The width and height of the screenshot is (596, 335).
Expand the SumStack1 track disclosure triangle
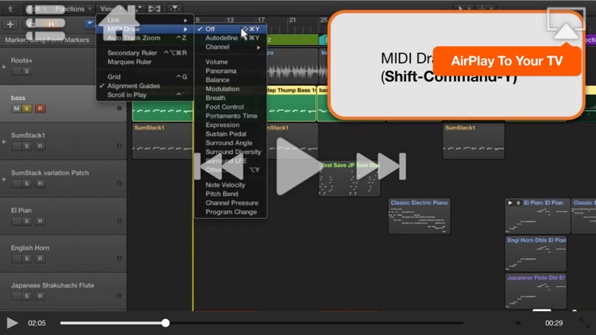[4, 142]
